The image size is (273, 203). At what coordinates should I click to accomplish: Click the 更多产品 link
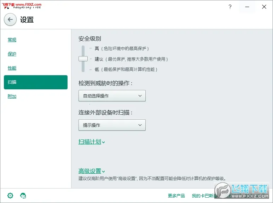click(x=176, y=196)
